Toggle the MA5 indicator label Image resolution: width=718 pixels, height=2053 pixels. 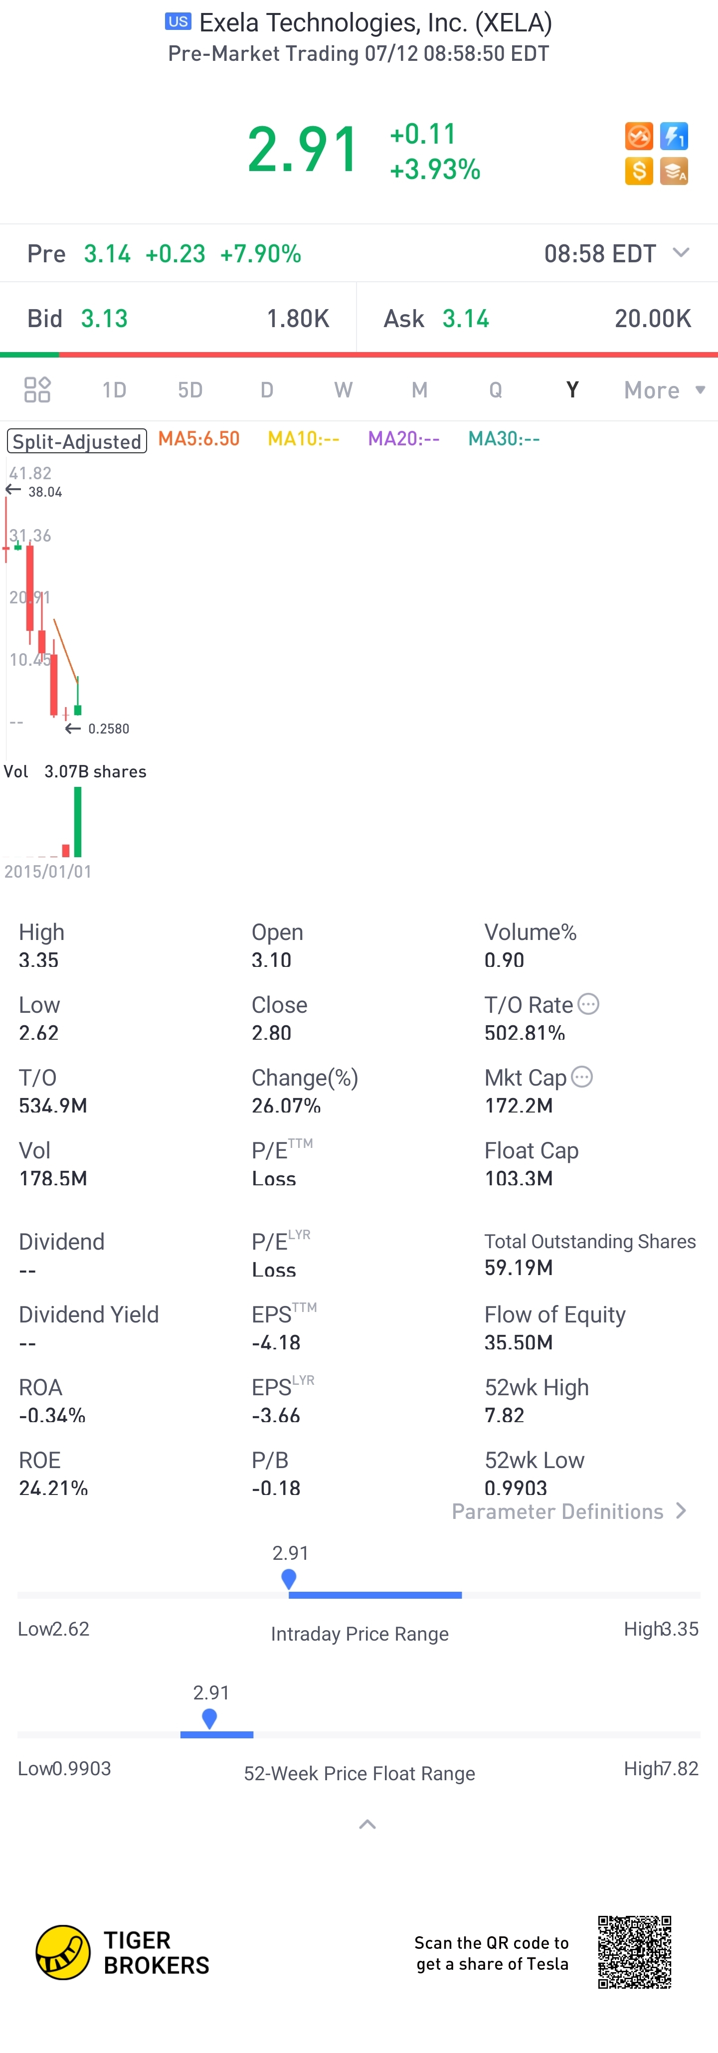pyautogui.click(x=198, y=438)
